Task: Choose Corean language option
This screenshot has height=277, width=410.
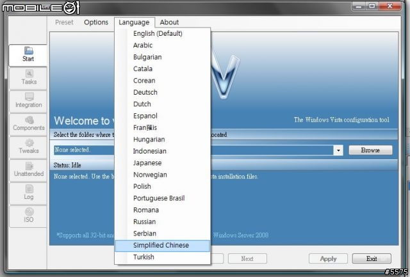Action: (x=162, y=81)
